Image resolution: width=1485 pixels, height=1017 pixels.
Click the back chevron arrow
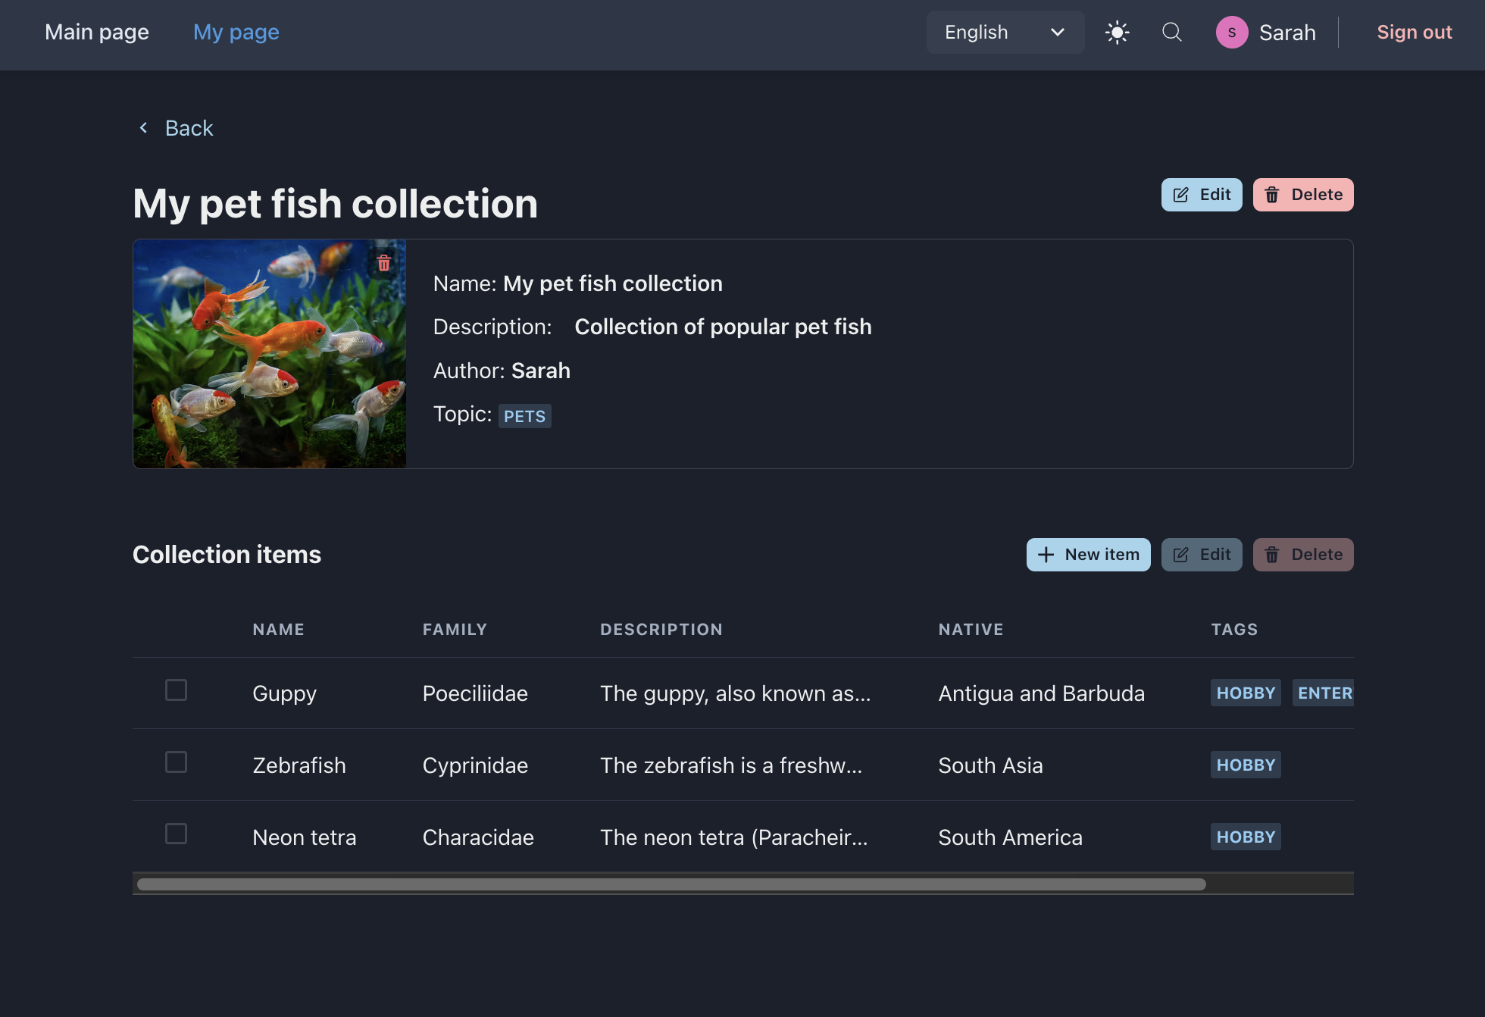pyautogui.click(x=143, y=127)
